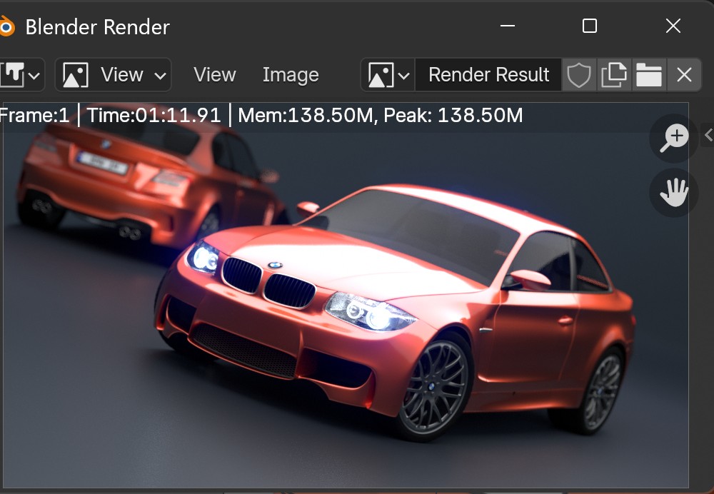This screenshot has width=714, height=494.
Task: Open the View menu
Action: (214, 75)
